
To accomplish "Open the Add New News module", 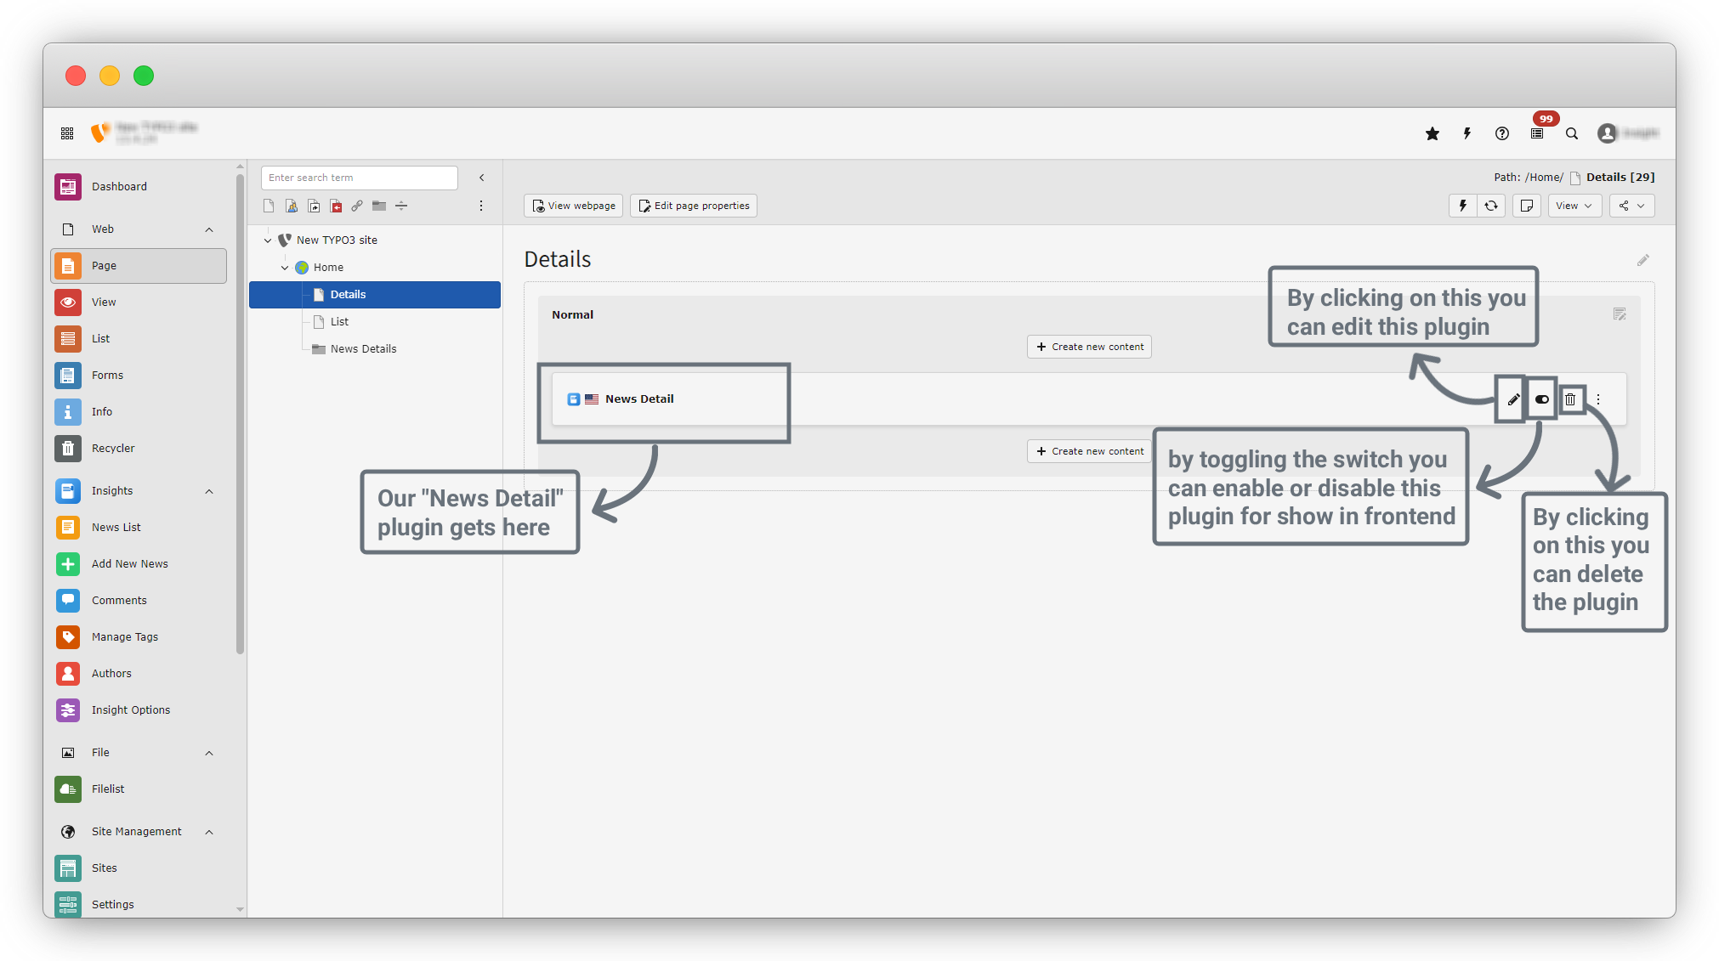I will pyautogui.click(x=129, y=564).
